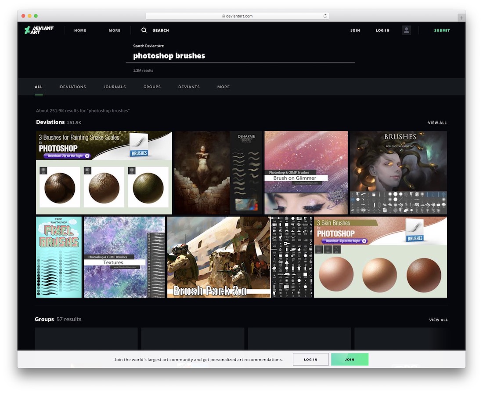Viewport: 483px width, 393px height.
Task: Click the DeviantArt logo
Action: pos(39,30)
